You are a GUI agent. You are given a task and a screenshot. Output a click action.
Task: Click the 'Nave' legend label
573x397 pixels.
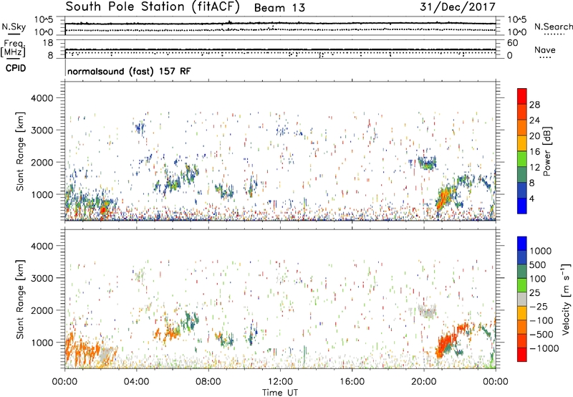tap(544, 49)
